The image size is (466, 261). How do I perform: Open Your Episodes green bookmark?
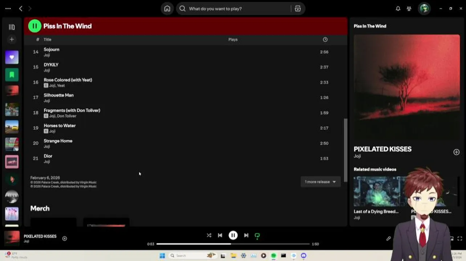12,75
